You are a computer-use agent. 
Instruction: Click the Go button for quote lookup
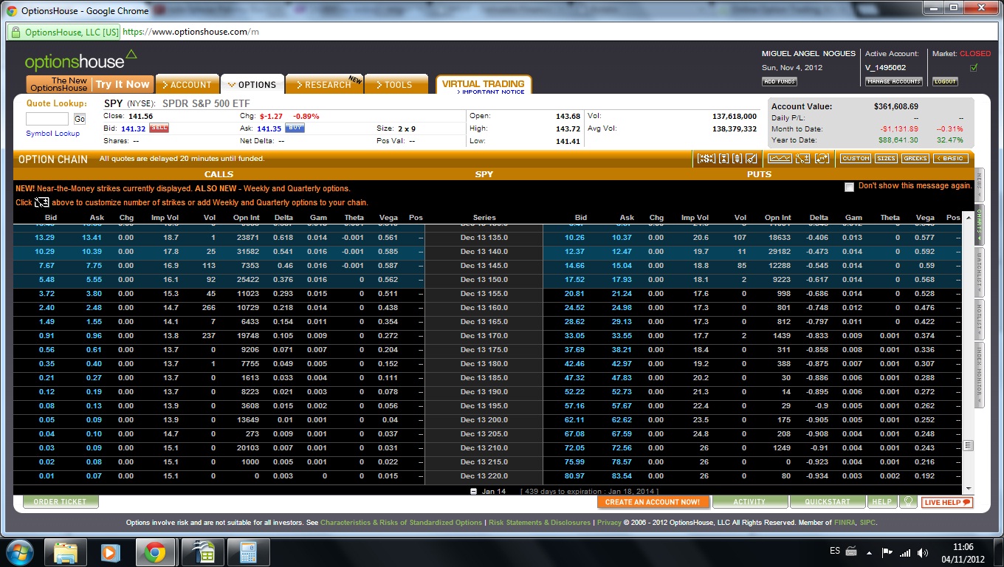(79, 119)
